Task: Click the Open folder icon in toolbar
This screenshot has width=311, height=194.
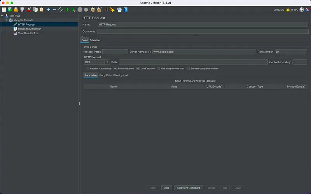Action: pos(16,9)
